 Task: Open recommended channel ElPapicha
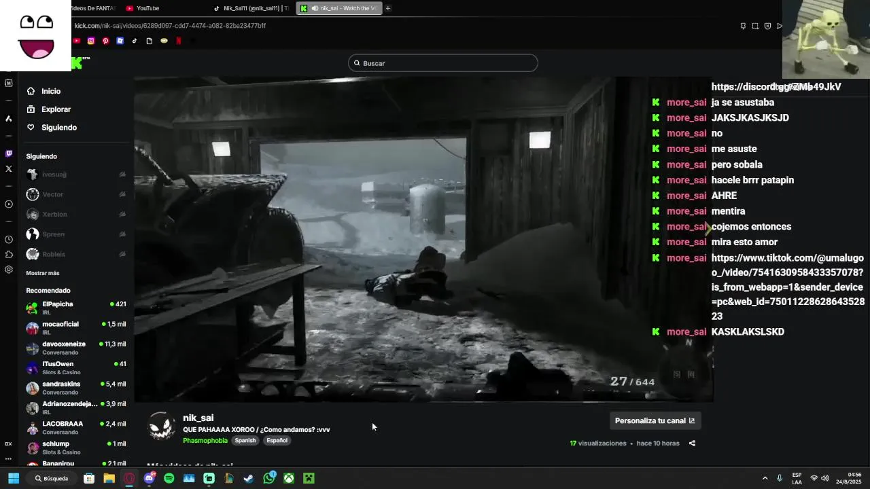point(76,308)
